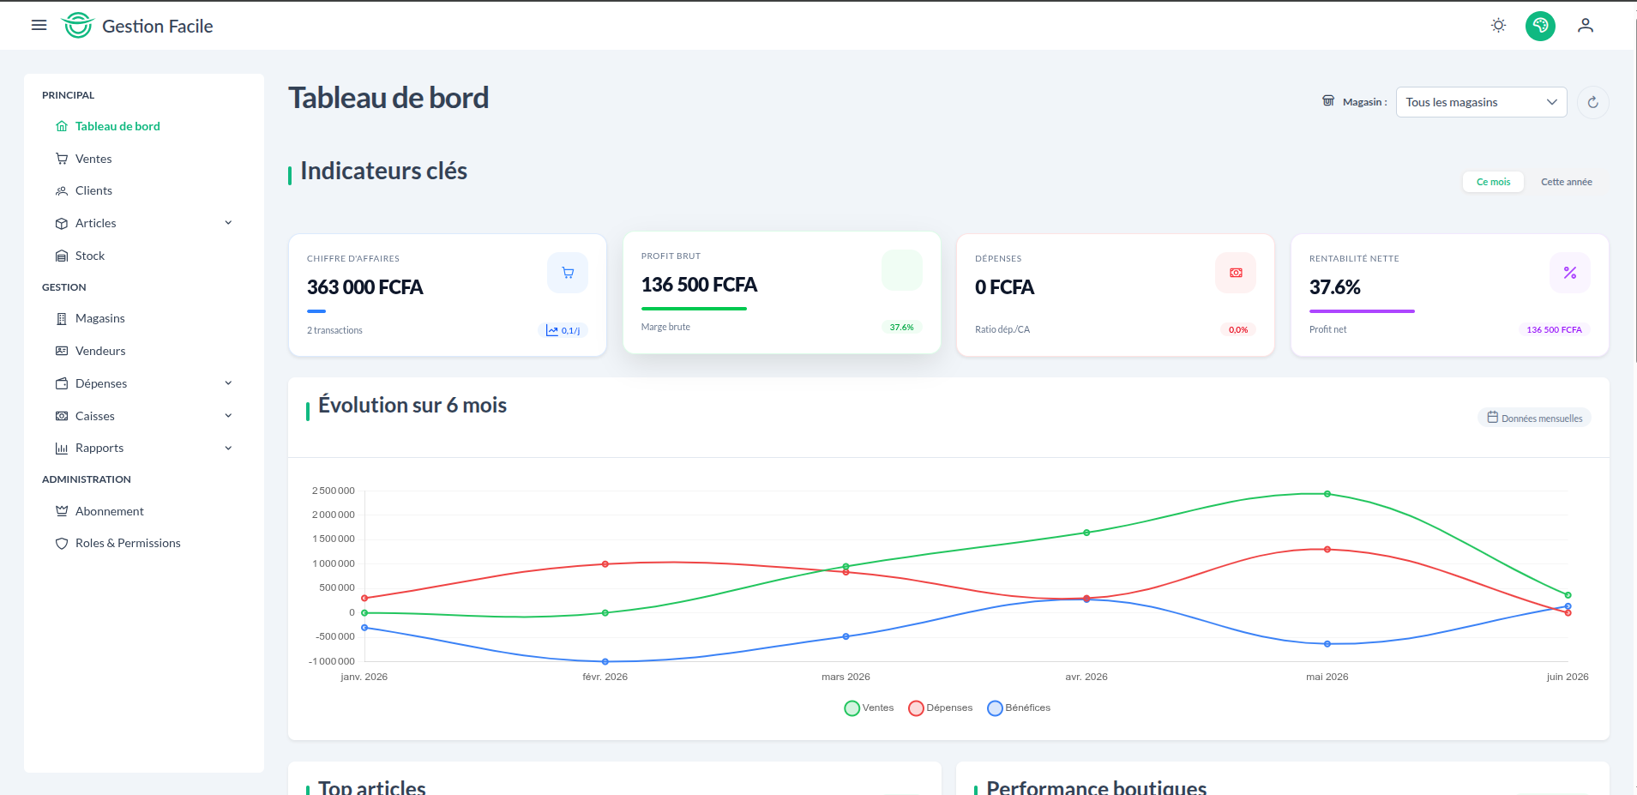
Task: Click the Caisses cash icon in sidebar
Action: 62,416
